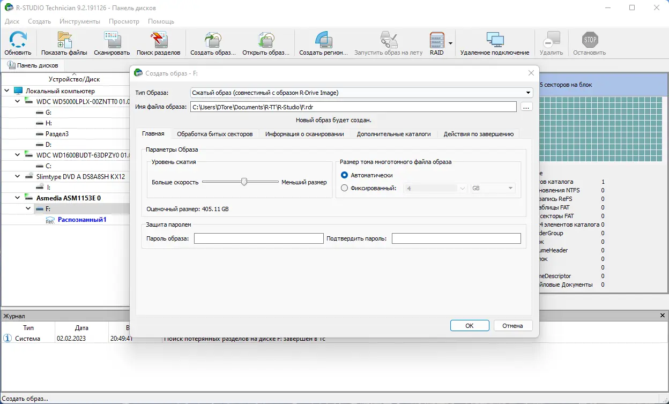Click the Распознанный1 recognized partition icon

tap(50, 220)
